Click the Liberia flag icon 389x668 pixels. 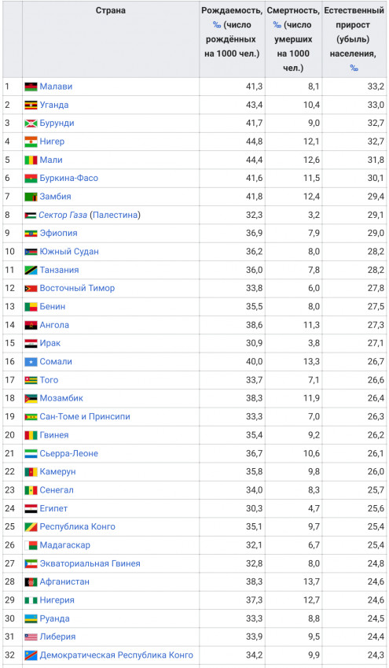(31, 637)
